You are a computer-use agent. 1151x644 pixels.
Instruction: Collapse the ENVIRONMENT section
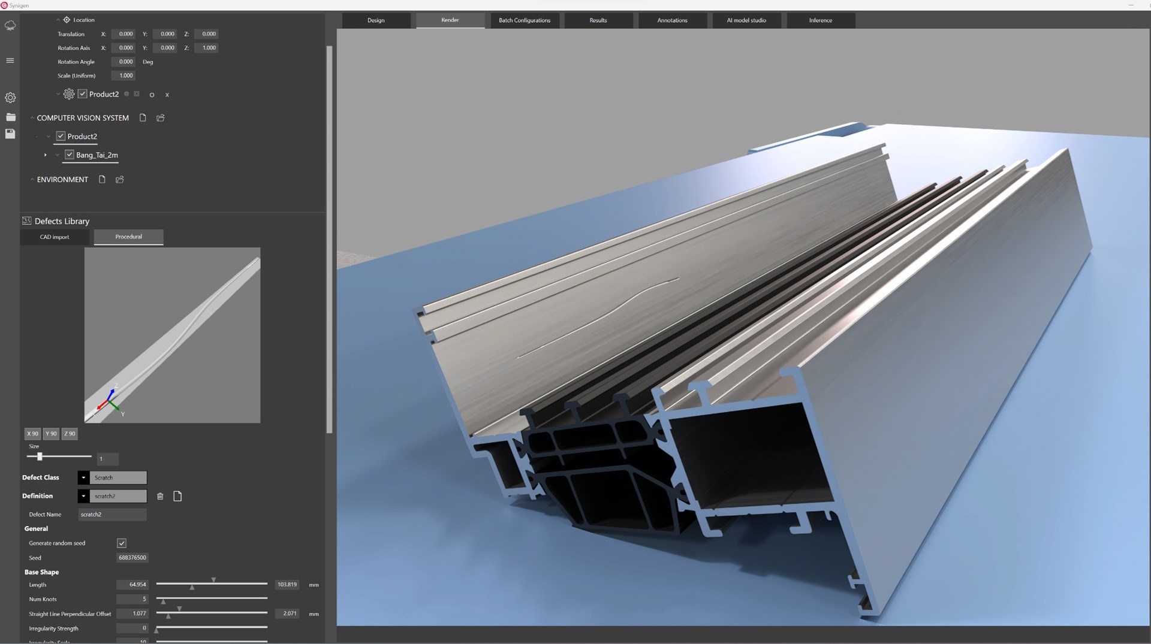[x=32, y=180]
